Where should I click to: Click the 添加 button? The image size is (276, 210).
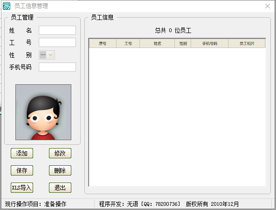22,153
